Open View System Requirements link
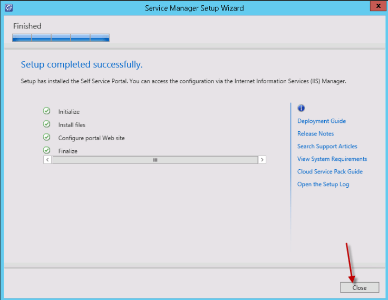The height and width of the screenshot is (300, 388). tap(332, 159)
